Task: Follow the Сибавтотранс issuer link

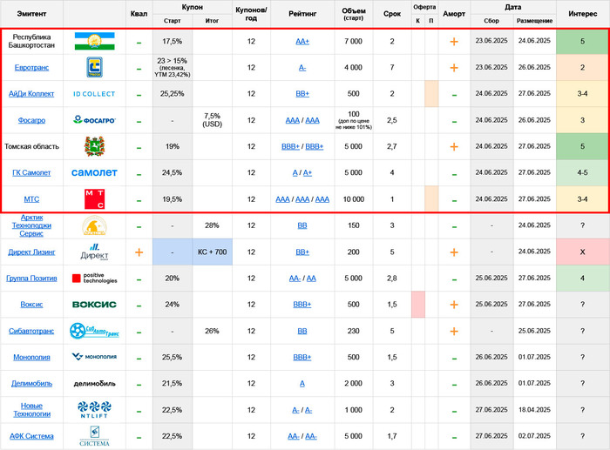Action: point(31,331)
